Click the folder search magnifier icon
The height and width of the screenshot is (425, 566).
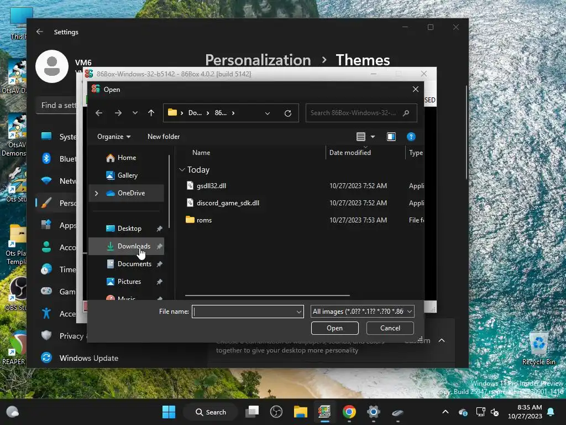coord(406,113)
